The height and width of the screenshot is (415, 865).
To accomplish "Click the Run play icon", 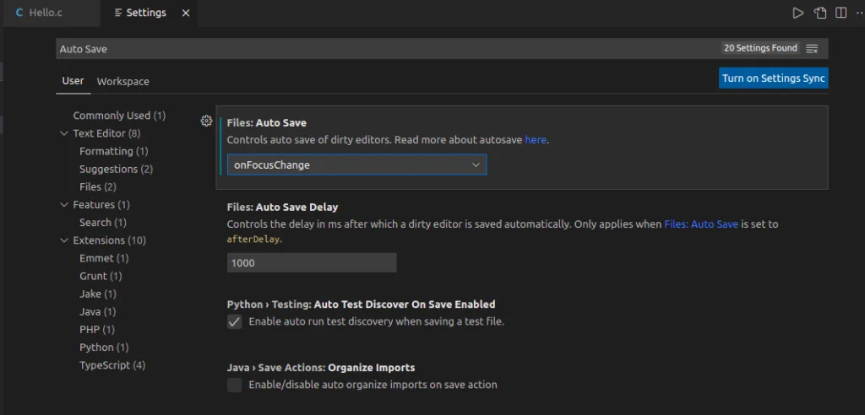I will 797,13.
